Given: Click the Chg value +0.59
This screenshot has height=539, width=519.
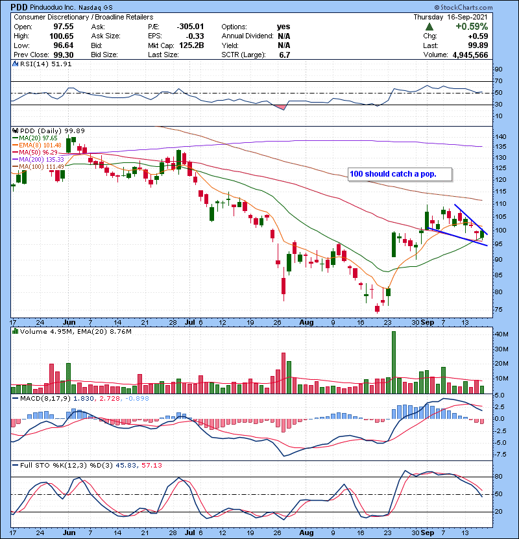Looking at the screenshot, I should click(x=477, y=36).
